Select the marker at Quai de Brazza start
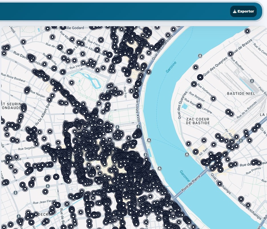This screenshot has width=267, height=229. (x=230, y=54)
